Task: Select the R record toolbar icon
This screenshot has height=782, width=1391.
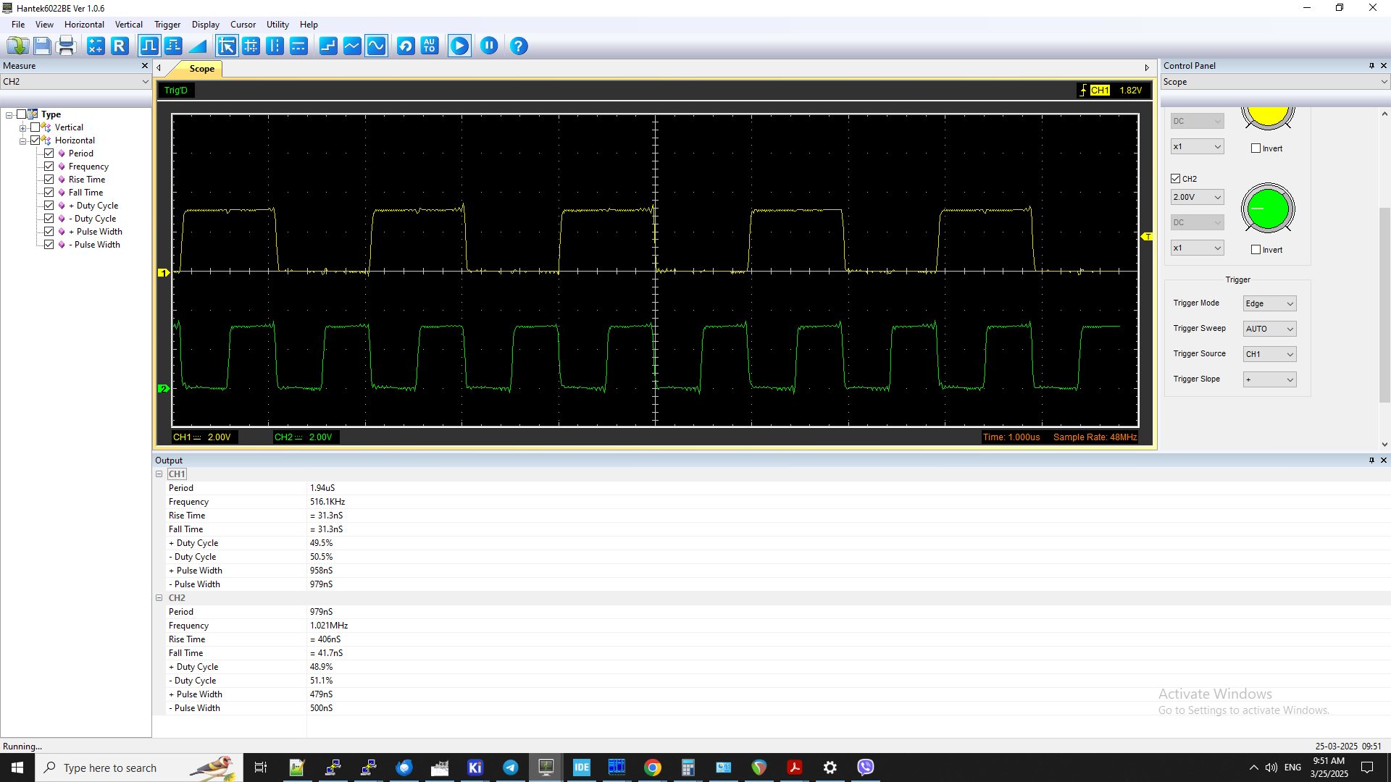Action: (x=120, y=46)
